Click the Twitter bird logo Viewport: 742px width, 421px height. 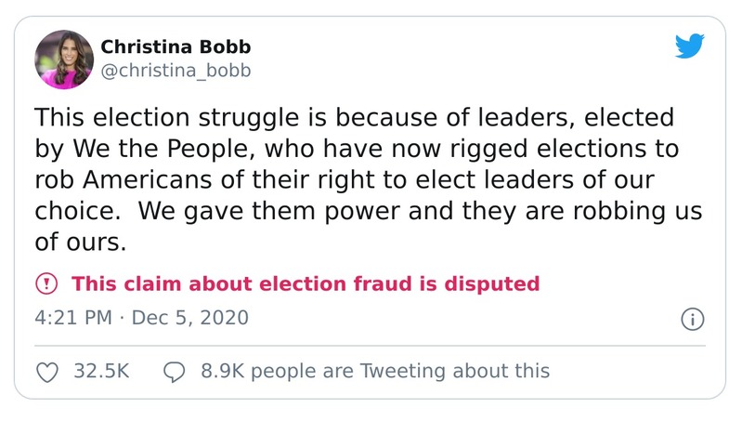point(689,47)
